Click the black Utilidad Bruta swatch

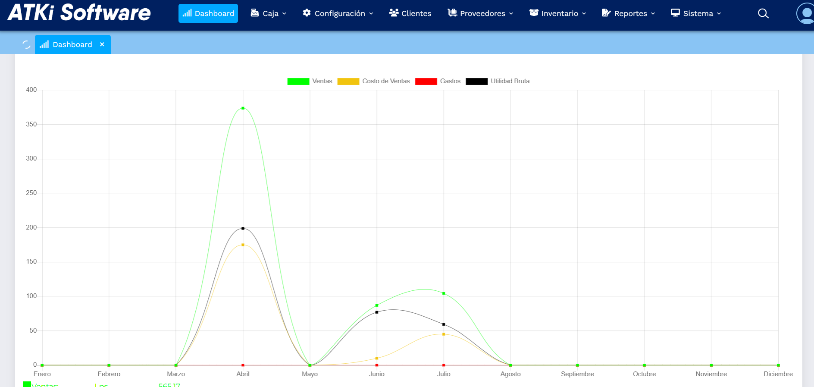point(476,81)
